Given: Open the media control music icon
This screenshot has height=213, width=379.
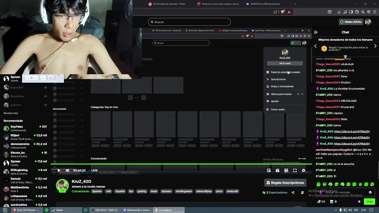Looking at the screenshot, I should coord(345,12).
